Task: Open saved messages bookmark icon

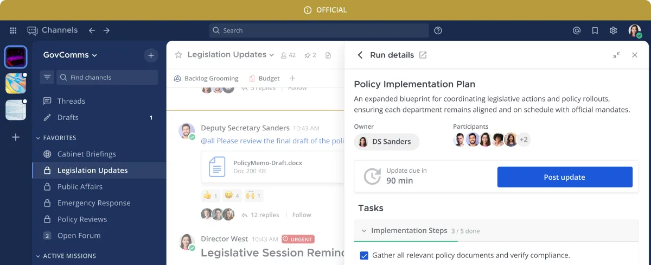Action: 595,30
